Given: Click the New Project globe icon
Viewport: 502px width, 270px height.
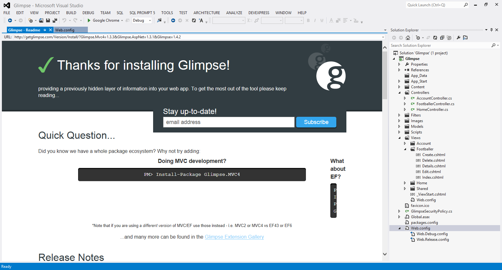Looking at the screenshot, I should [x=30, y=20].
